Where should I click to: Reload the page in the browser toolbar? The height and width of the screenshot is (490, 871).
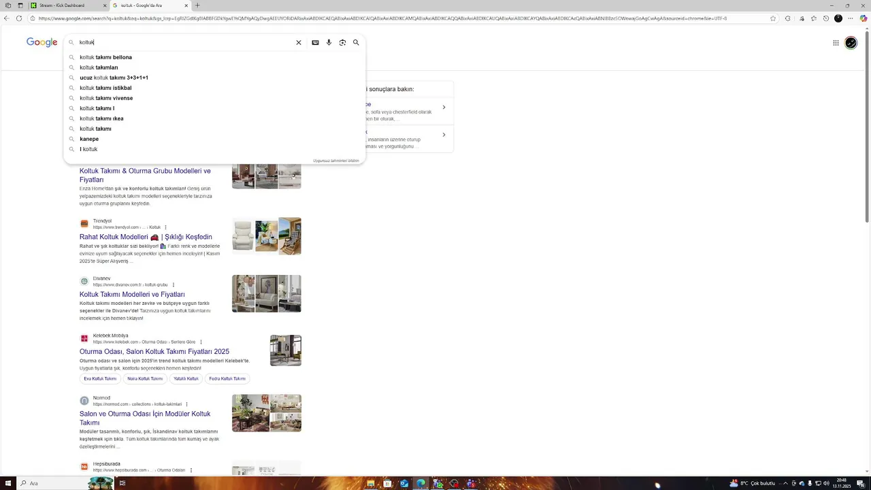point(19,18)
